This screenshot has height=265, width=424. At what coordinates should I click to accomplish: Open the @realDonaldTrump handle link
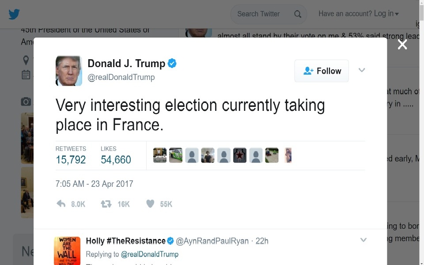coord(121,77)
